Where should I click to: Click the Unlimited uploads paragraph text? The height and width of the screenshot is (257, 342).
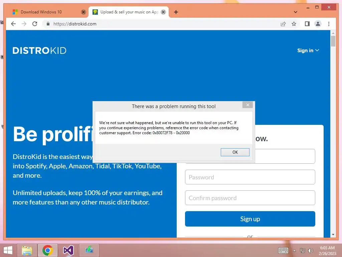88,197
